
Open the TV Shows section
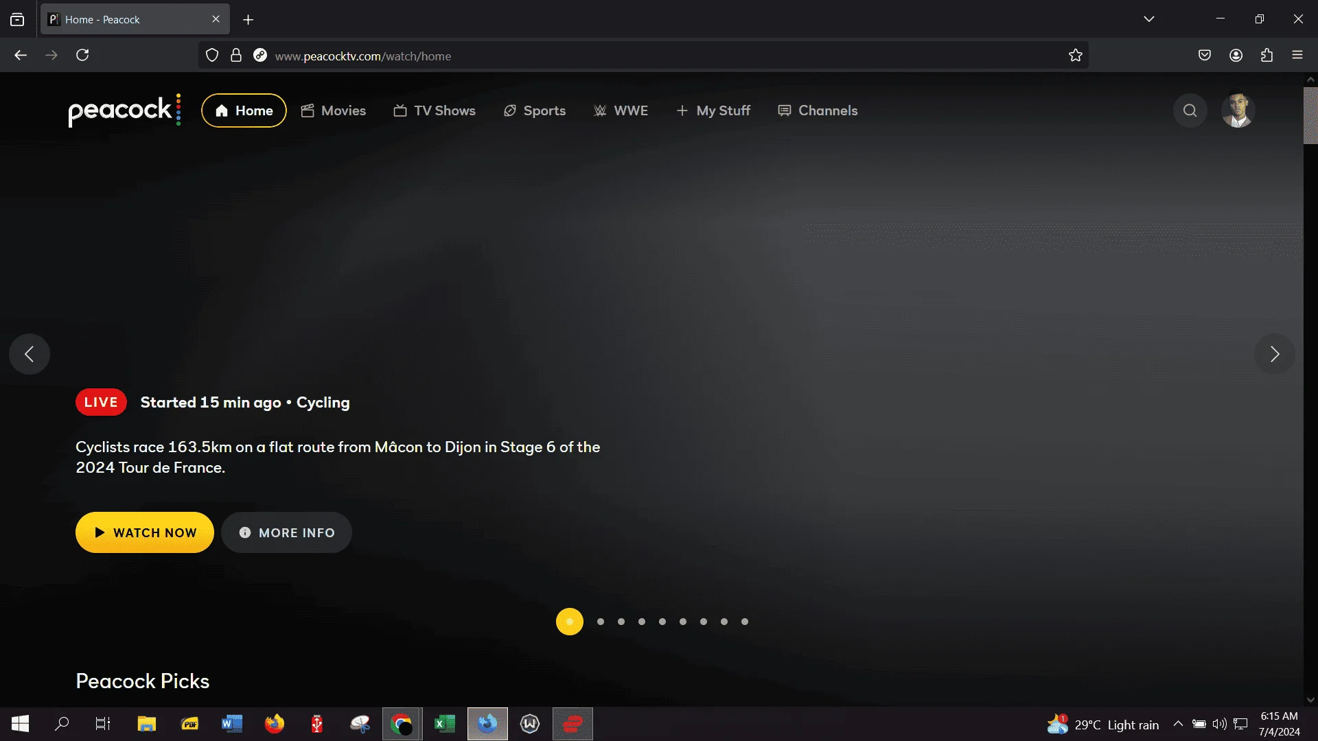click(435, 110)
